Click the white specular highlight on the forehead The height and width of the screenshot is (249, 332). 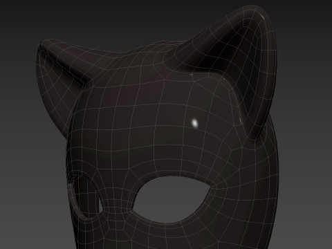point(195,123)
